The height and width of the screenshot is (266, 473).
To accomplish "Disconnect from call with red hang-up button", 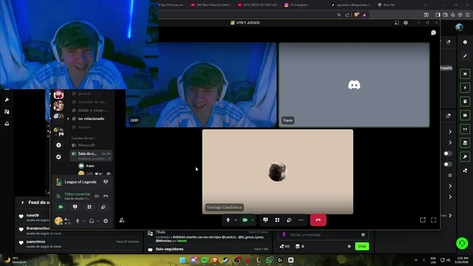I will (x=318, y=220).
